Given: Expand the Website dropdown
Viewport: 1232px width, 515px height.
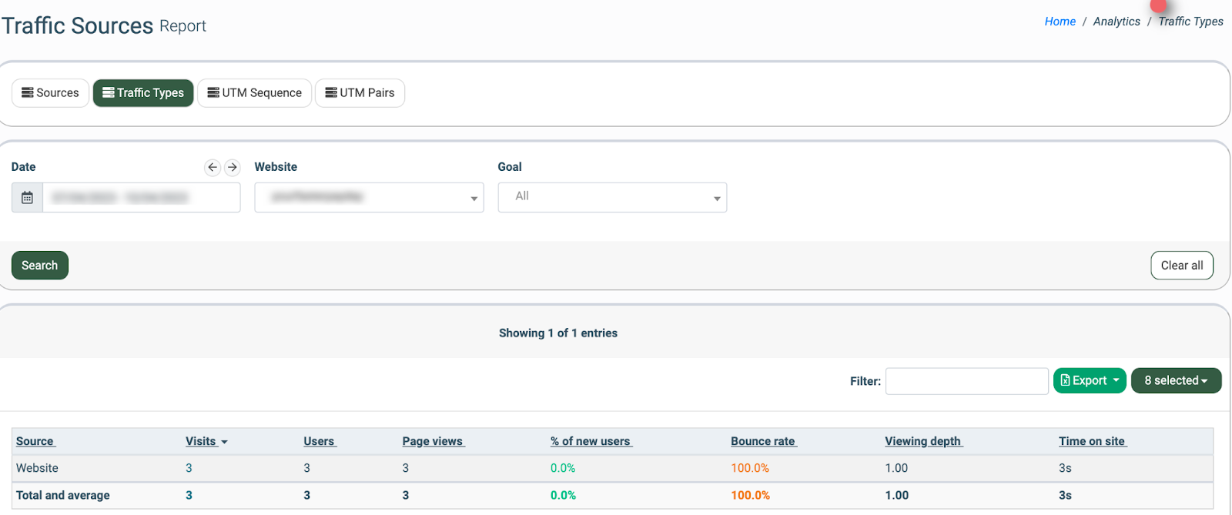Looking at the screenshot, I should pos(369,198).
